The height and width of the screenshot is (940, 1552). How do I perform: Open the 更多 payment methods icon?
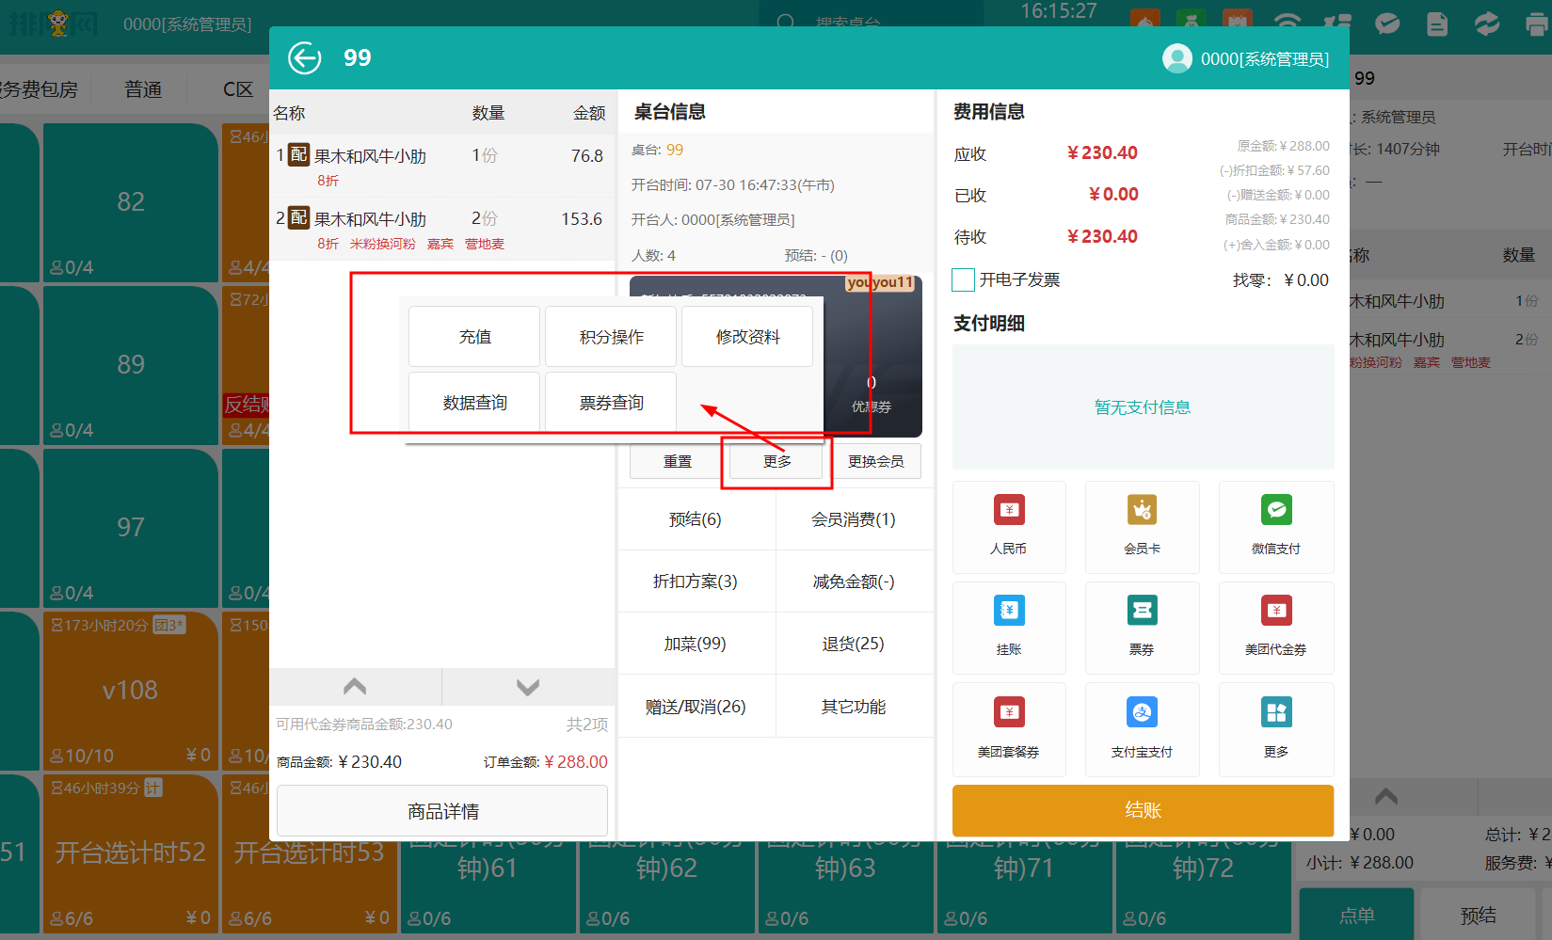coord(1275,713)
